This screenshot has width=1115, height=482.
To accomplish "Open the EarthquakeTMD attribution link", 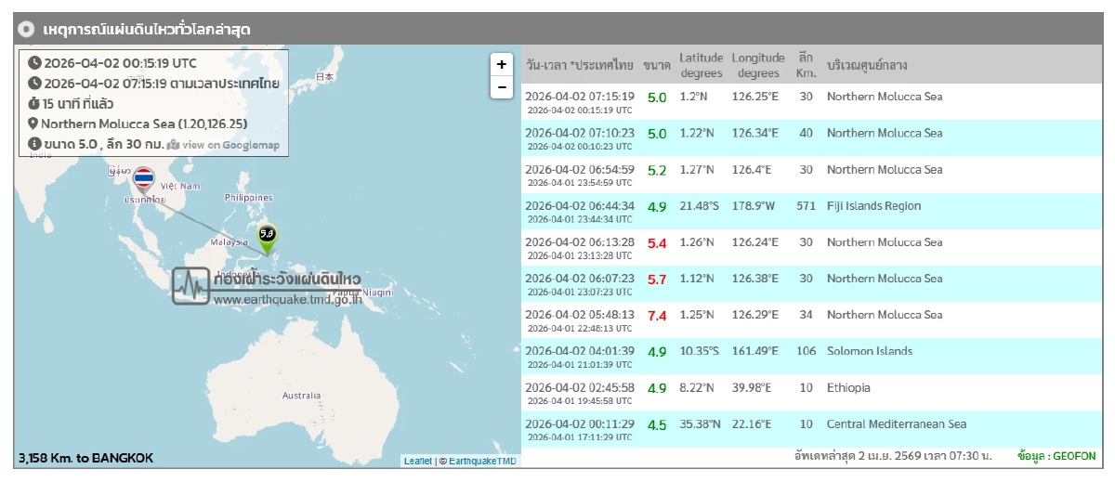I will click(x=483, y=461).
